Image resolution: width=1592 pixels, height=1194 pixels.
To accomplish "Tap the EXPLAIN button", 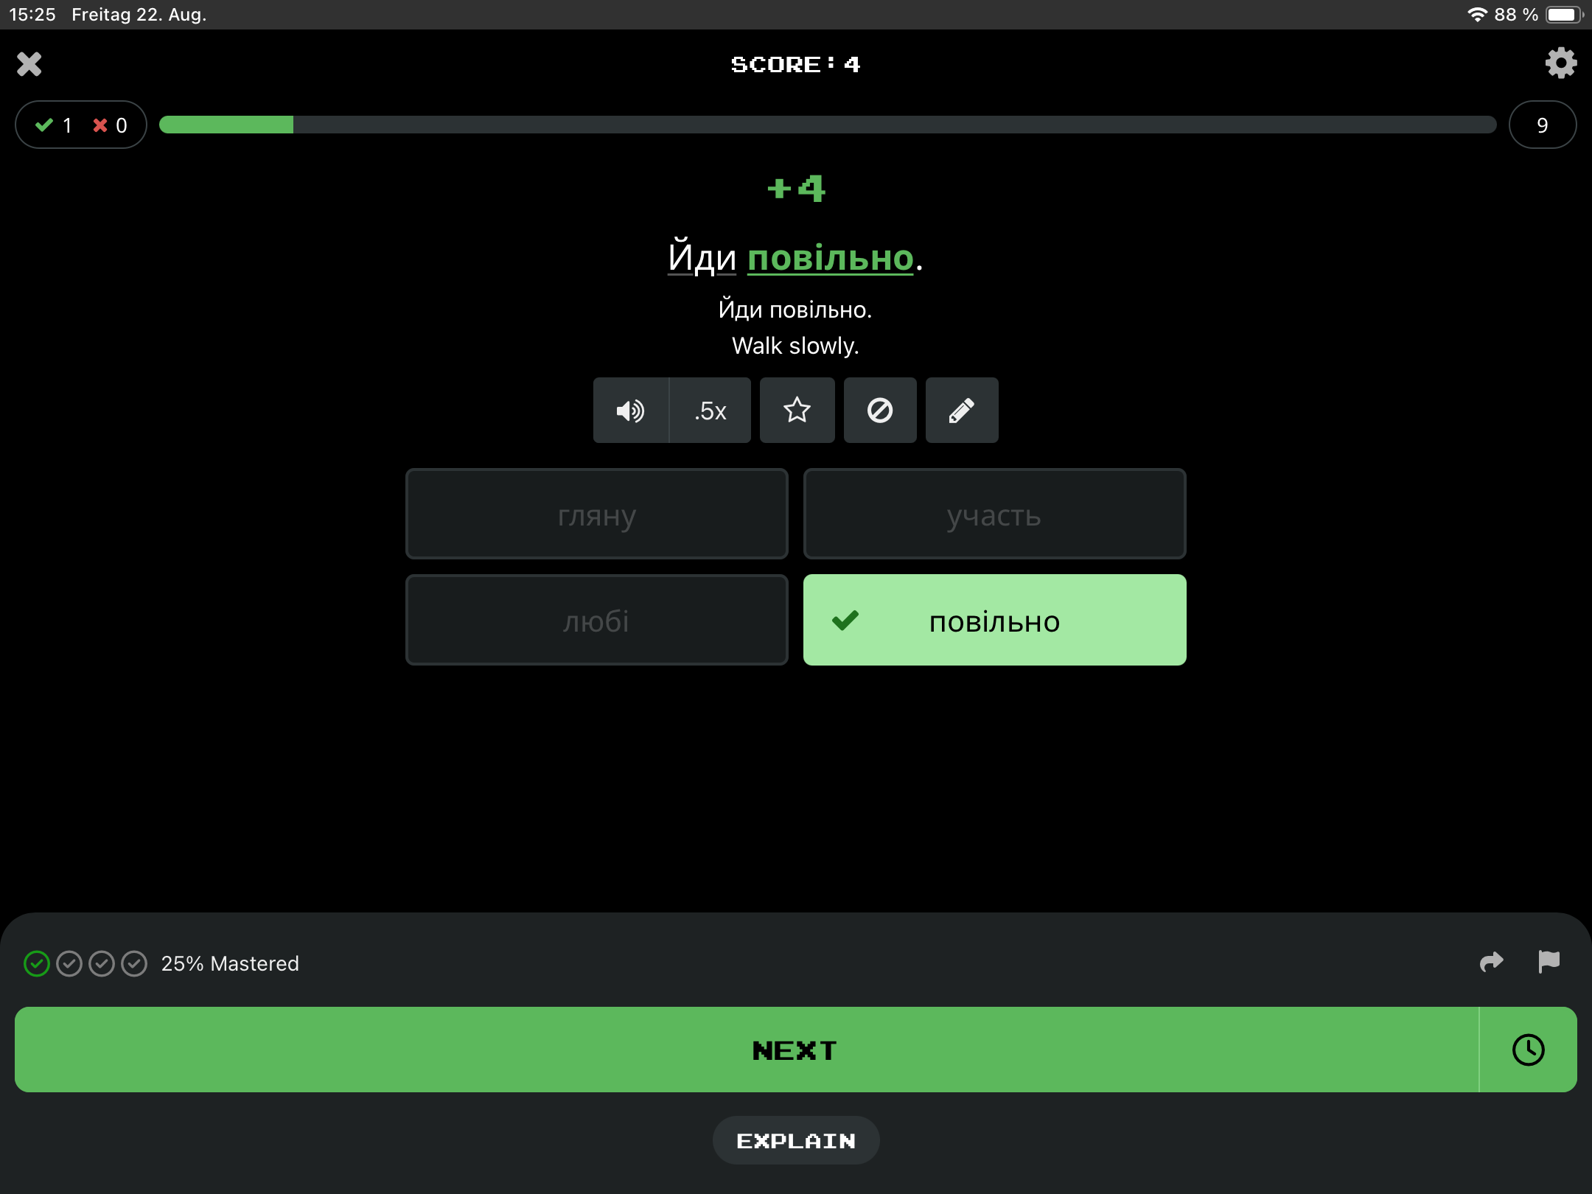I will click(x=796, y=1141).
